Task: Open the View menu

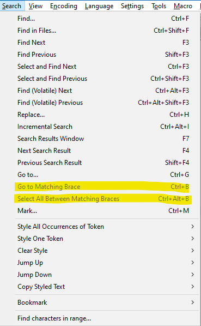Action: tap(35, 6)
